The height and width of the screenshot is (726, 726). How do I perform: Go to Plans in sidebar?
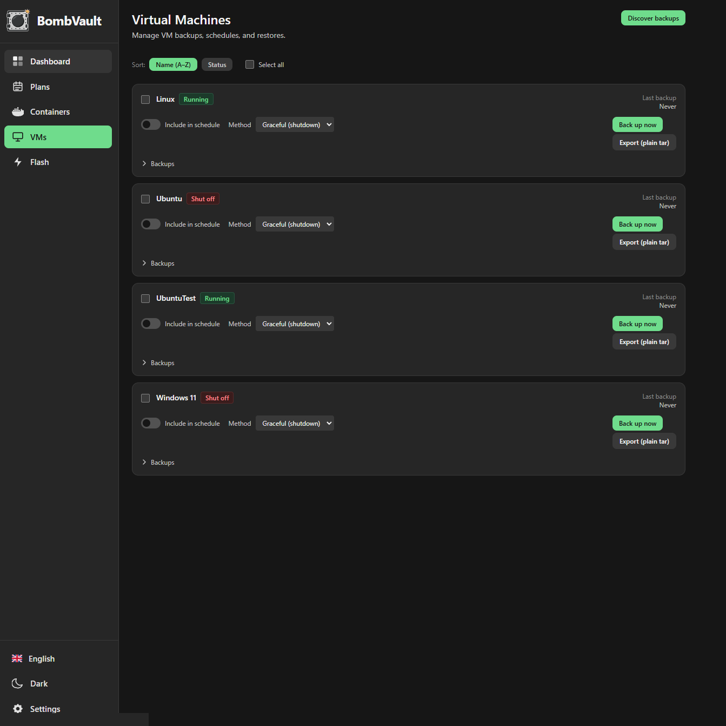click(58, 87)
